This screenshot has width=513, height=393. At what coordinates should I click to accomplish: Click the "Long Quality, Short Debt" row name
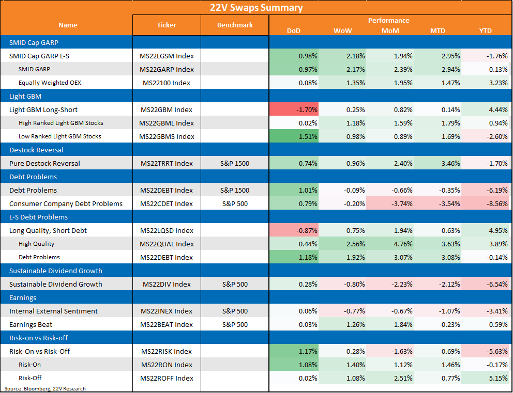pos(48,231)
